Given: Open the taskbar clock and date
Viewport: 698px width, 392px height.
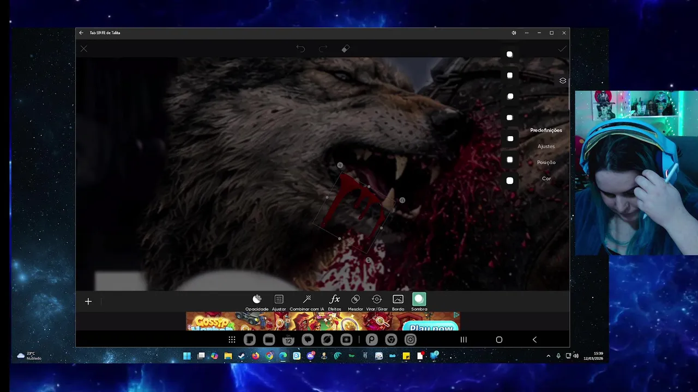Looking at the screenshot, I should point(593,356).
